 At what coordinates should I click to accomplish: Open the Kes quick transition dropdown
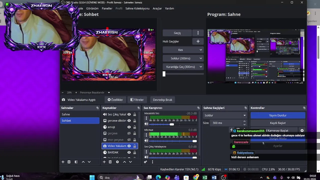point(183,50)
